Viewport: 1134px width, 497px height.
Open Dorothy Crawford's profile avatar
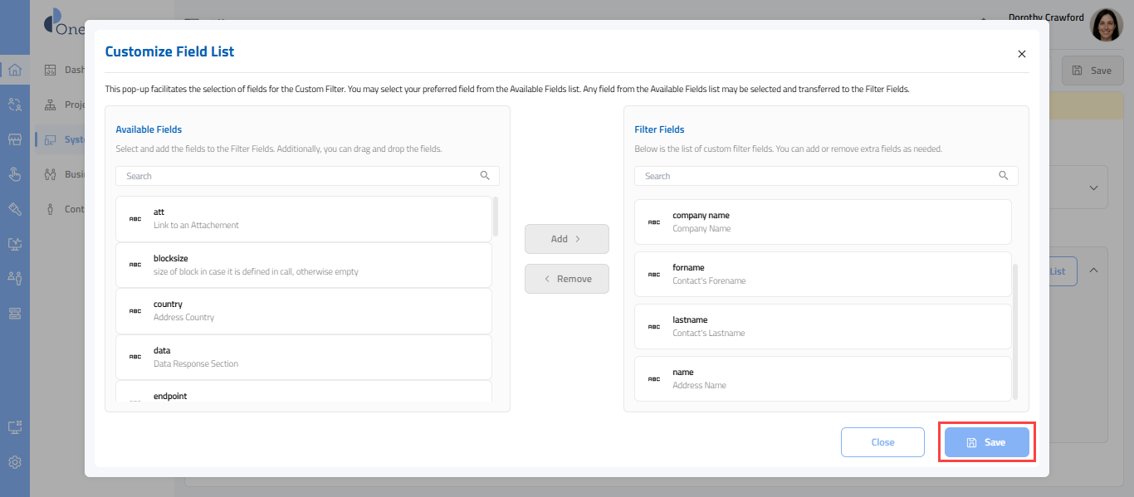(x=1106, y=25)
